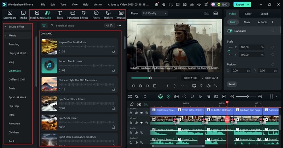Open the Export dropdown arrow
Image resolution: width=283 pixels, height=148 pixels.
[x=248, y=5]
